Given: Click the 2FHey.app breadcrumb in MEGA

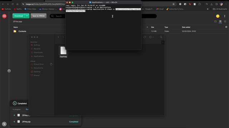Looking at the screenshot, I should click(18, 21).
